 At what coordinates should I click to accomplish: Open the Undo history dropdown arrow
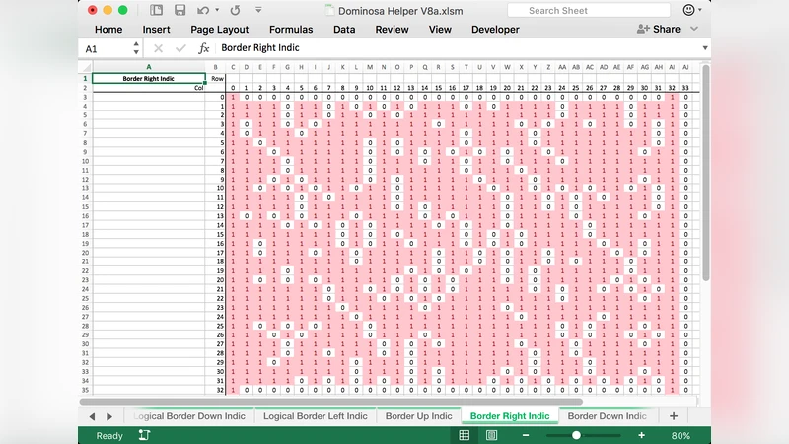point(215,10)
